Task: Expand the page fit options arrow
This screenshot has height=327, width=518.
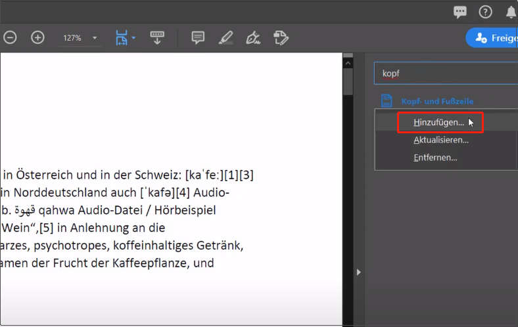Action: (x=133, y=37)
